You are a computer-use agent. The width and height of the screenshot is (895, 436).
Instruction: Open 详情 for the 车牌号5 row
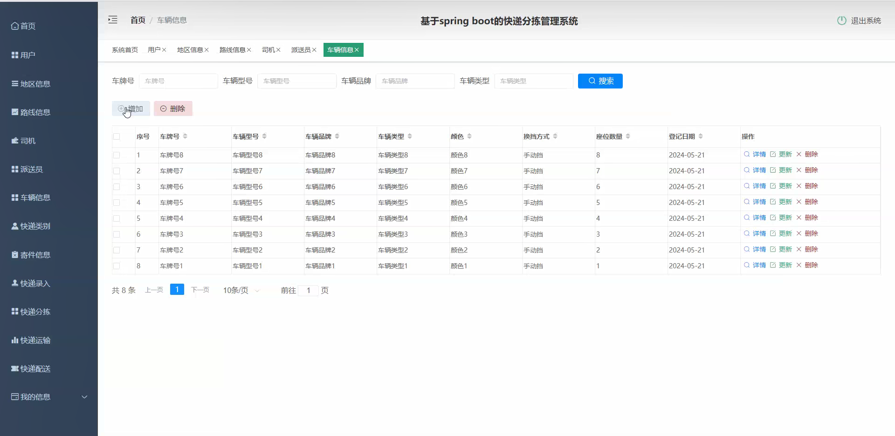(x=758, y=202)
